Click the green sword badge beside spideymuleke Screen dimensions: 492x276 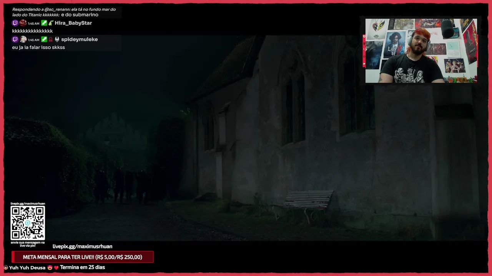point(44,39)
